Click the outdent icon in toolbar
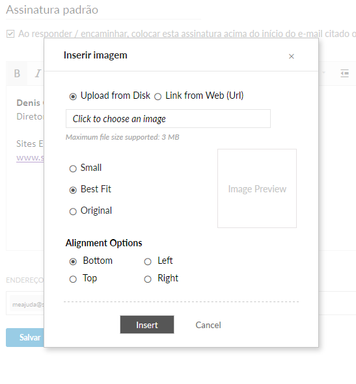 [344, 73]
